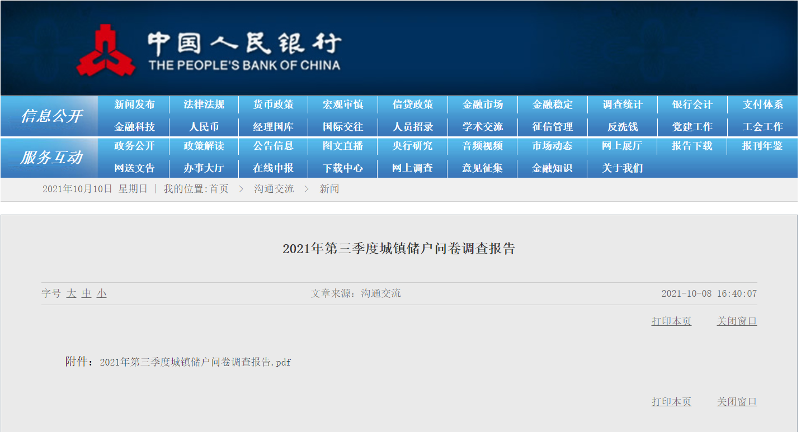Image resolution: width=801 pixels, height=432 pixels.
Task: Select 网上调查 menu item
Action: coord(412,168)
